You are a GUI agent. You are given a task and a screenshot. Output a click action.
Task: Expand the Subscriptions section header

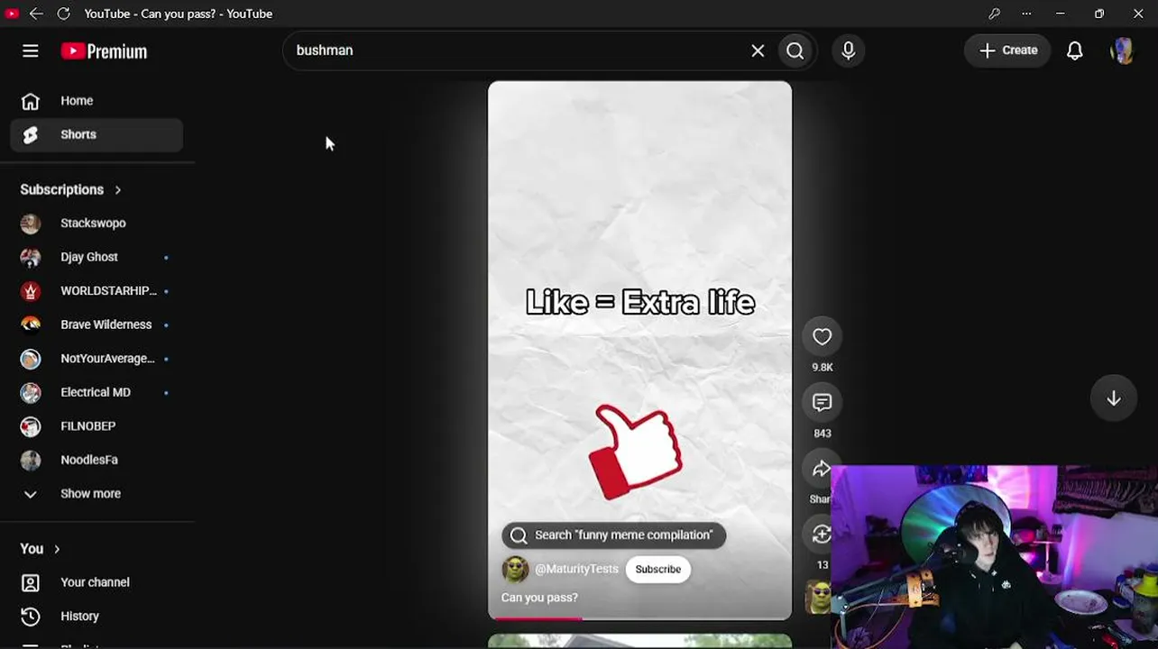coord(70,189)
